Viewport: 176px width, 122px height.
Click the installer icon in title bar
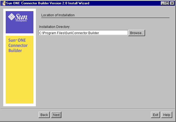[x=3, y=3]
